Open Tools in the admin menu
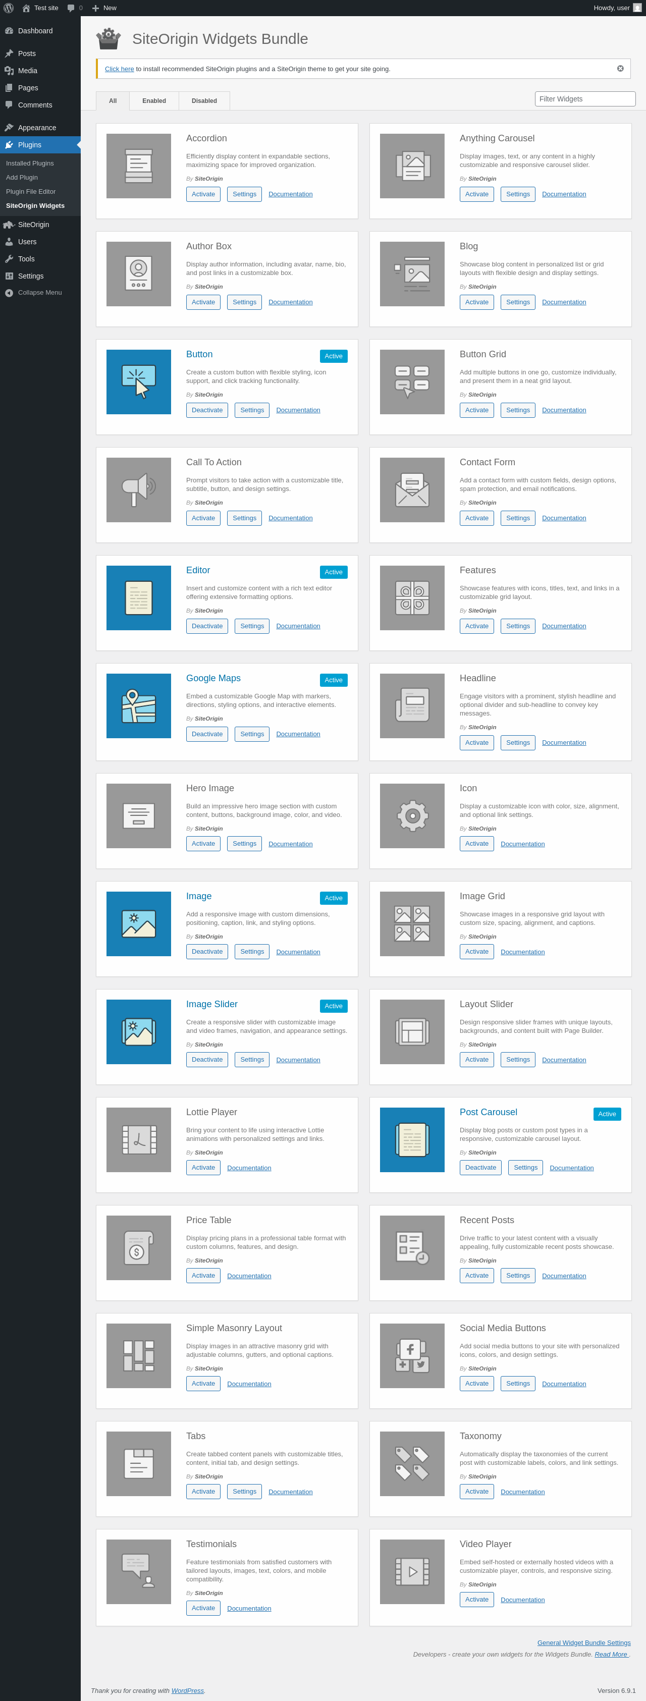Viewport: 646px width, 1701px height. click(x=40, y=259)
